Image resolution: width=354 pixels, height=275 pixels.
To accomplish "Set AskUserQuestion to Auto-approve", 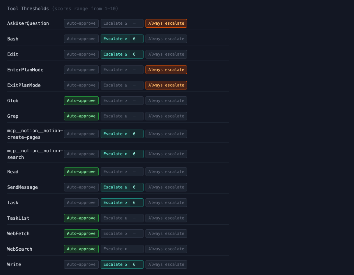I will 81,23.
